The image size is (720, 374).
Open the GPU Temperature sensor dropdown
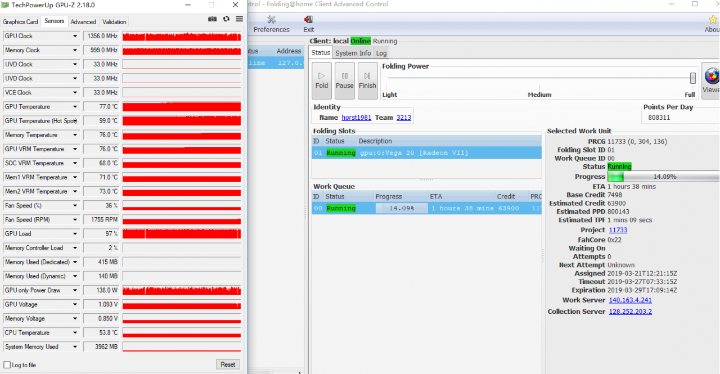tap(74, 106)
